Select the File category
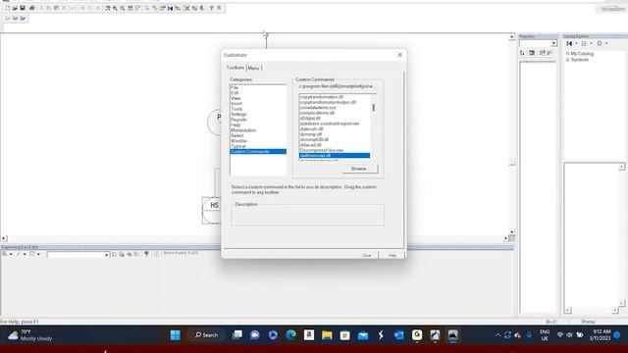Image resolution: width=628 pixels, height=353 pixels. pyautogui.click(x=235, y=87)
